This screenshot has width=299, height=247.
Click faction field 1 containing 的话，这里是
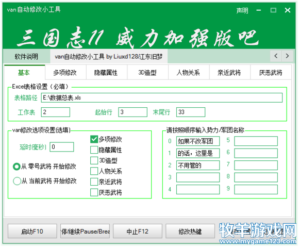198,153
